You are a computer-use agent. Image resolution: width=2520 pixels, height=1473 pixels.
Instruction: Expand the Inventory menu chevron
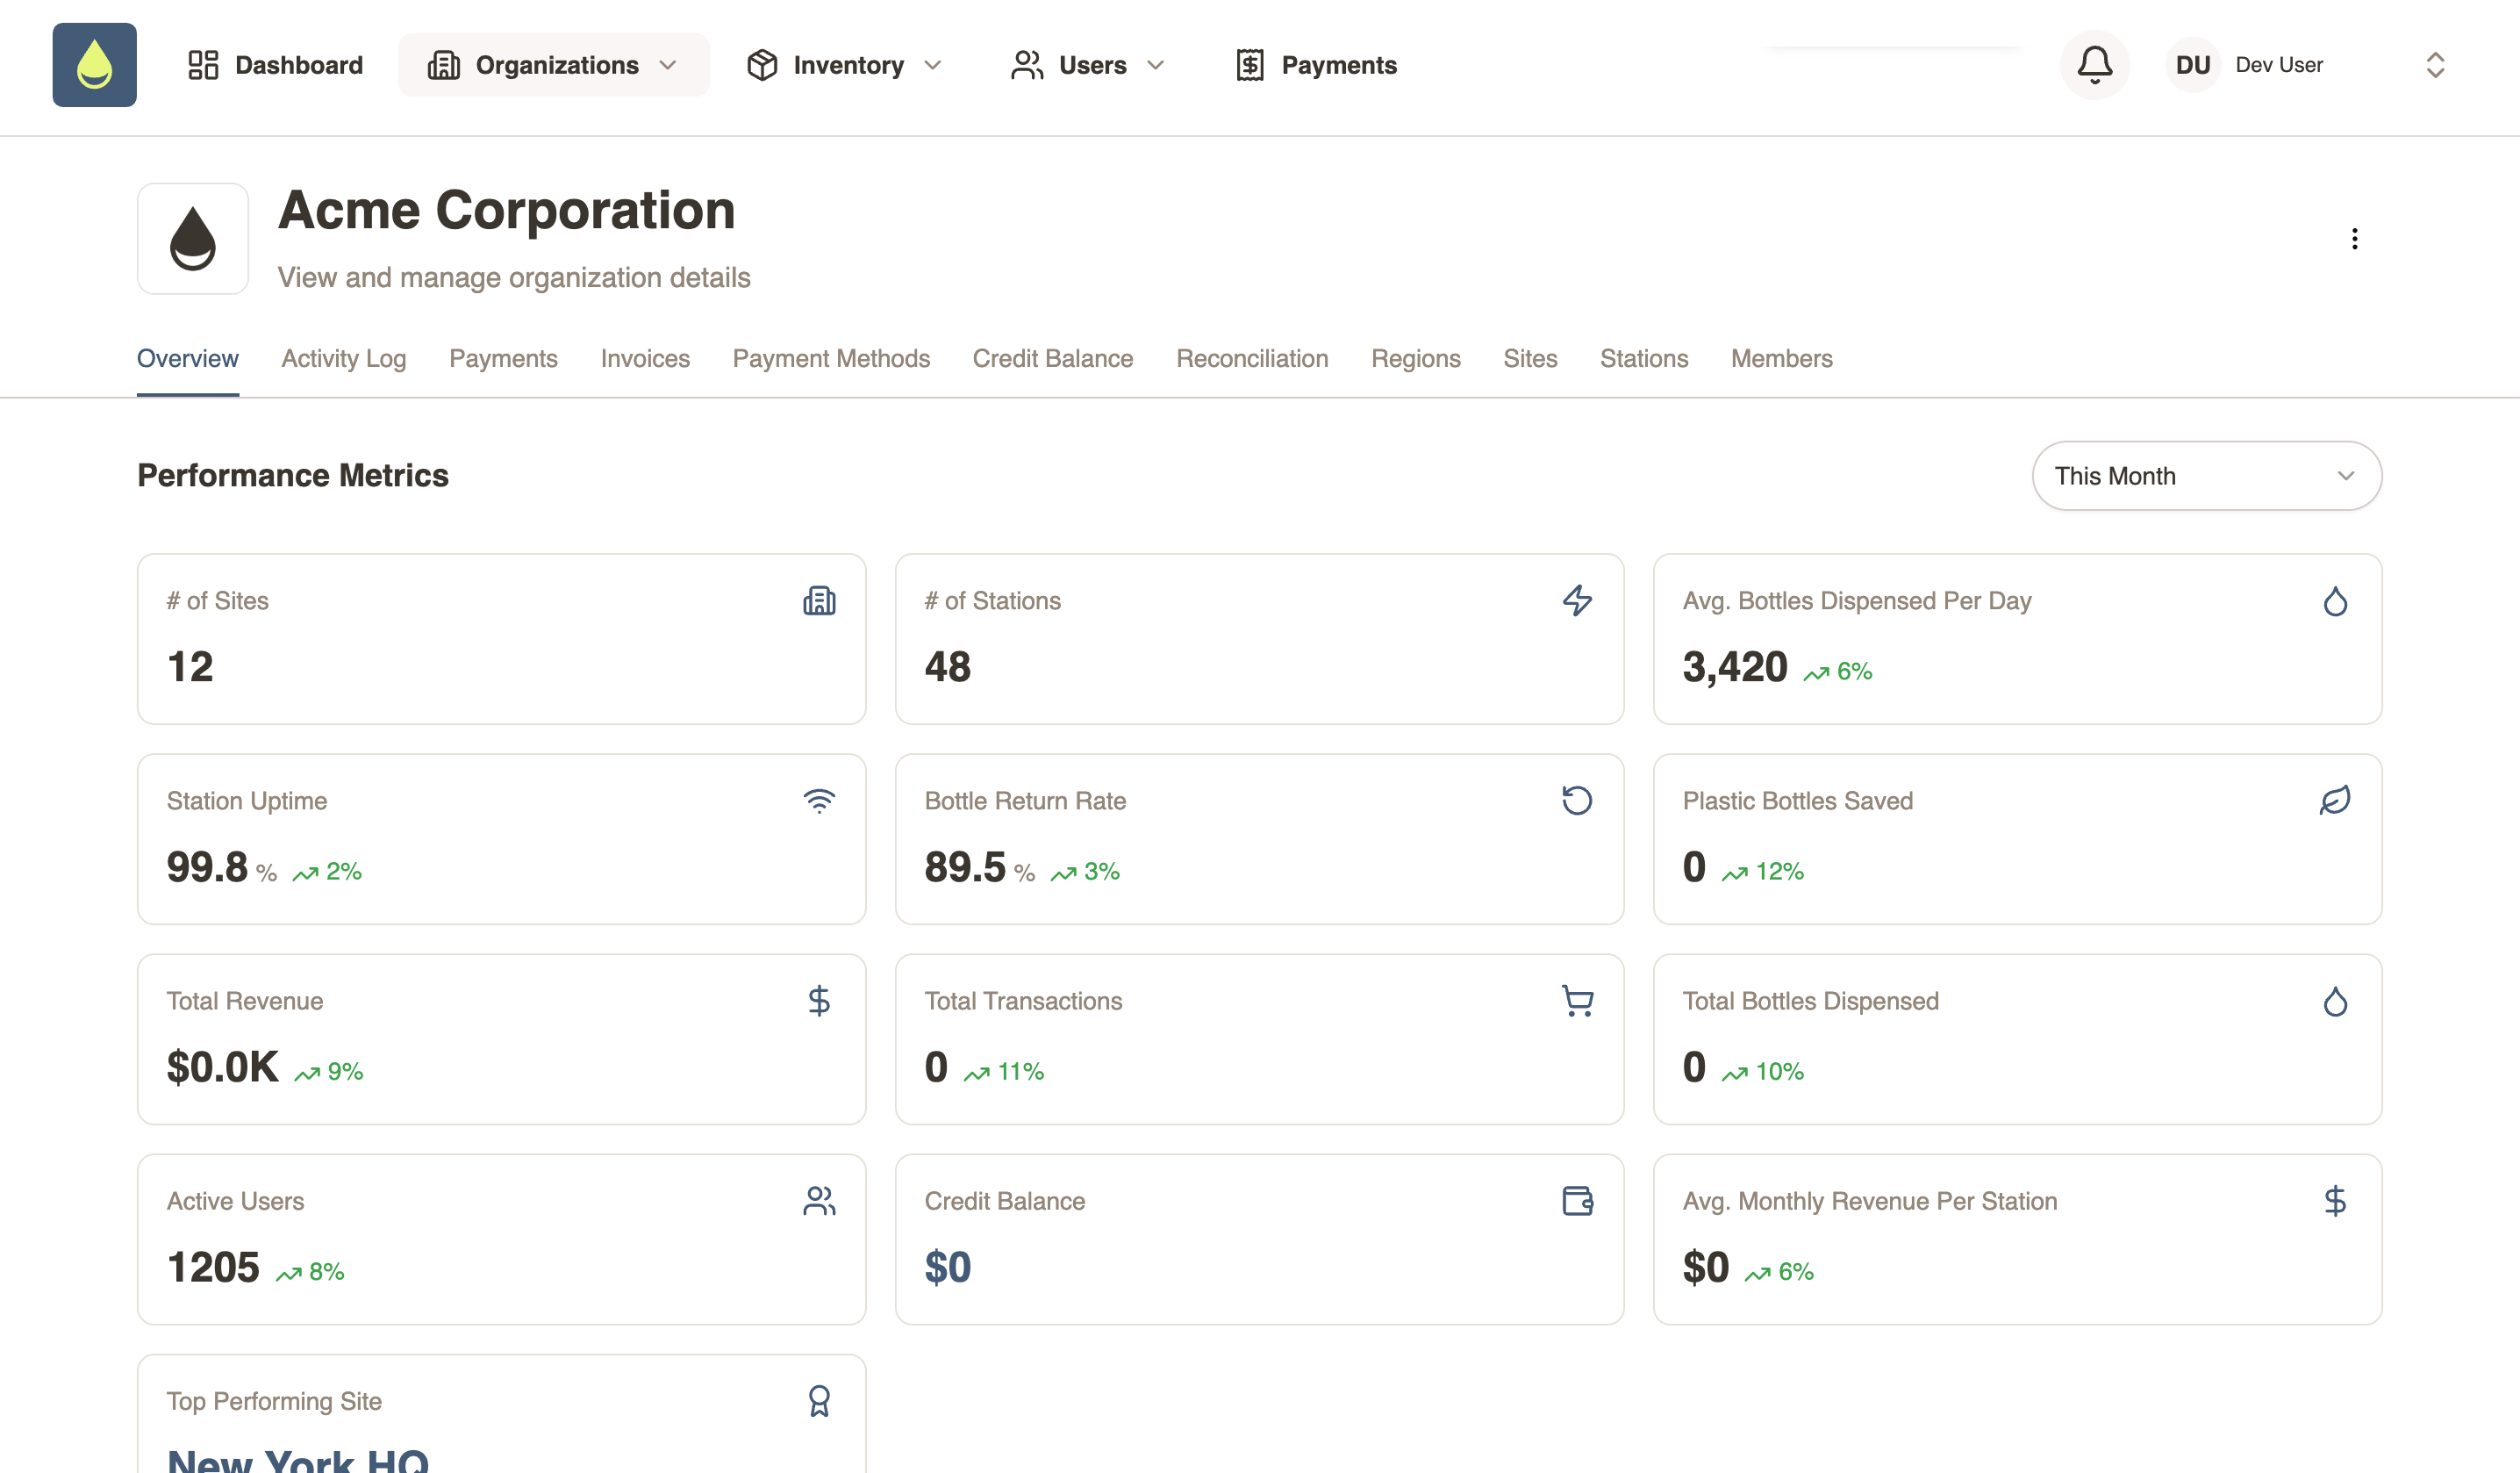(933, 65)
